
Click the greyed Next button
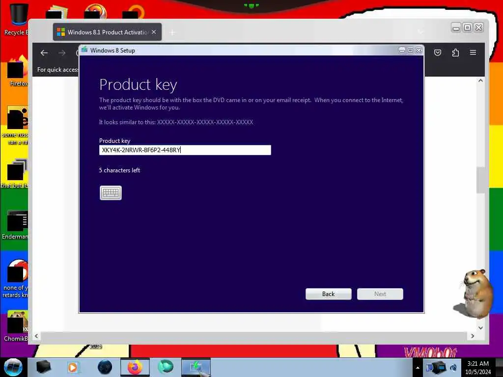pos(380,294)
